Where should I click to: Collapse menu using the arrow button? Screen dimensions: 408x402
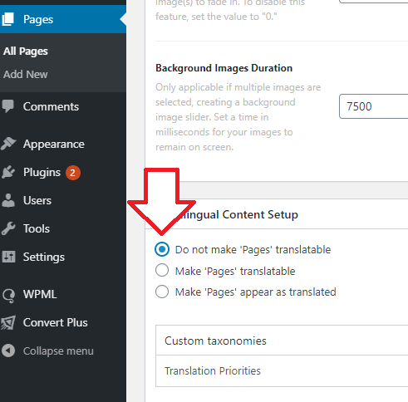pyautogui.click(x=8, y=351)
